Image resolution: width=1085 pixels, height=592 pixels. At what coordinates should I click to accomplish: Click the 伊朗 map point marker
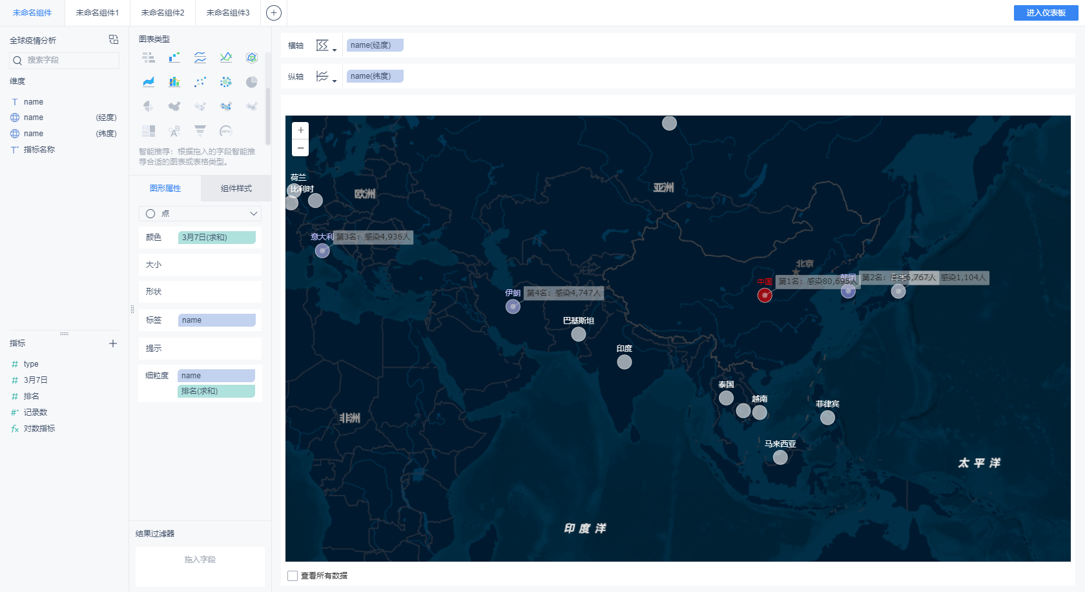pyautogui.click(x=513, y=307)
